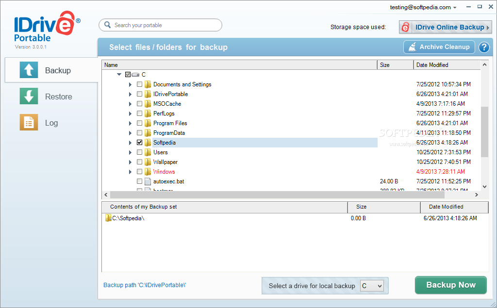Check the Users folder checkbox
The image size is (497, 308).
[139, 152]
